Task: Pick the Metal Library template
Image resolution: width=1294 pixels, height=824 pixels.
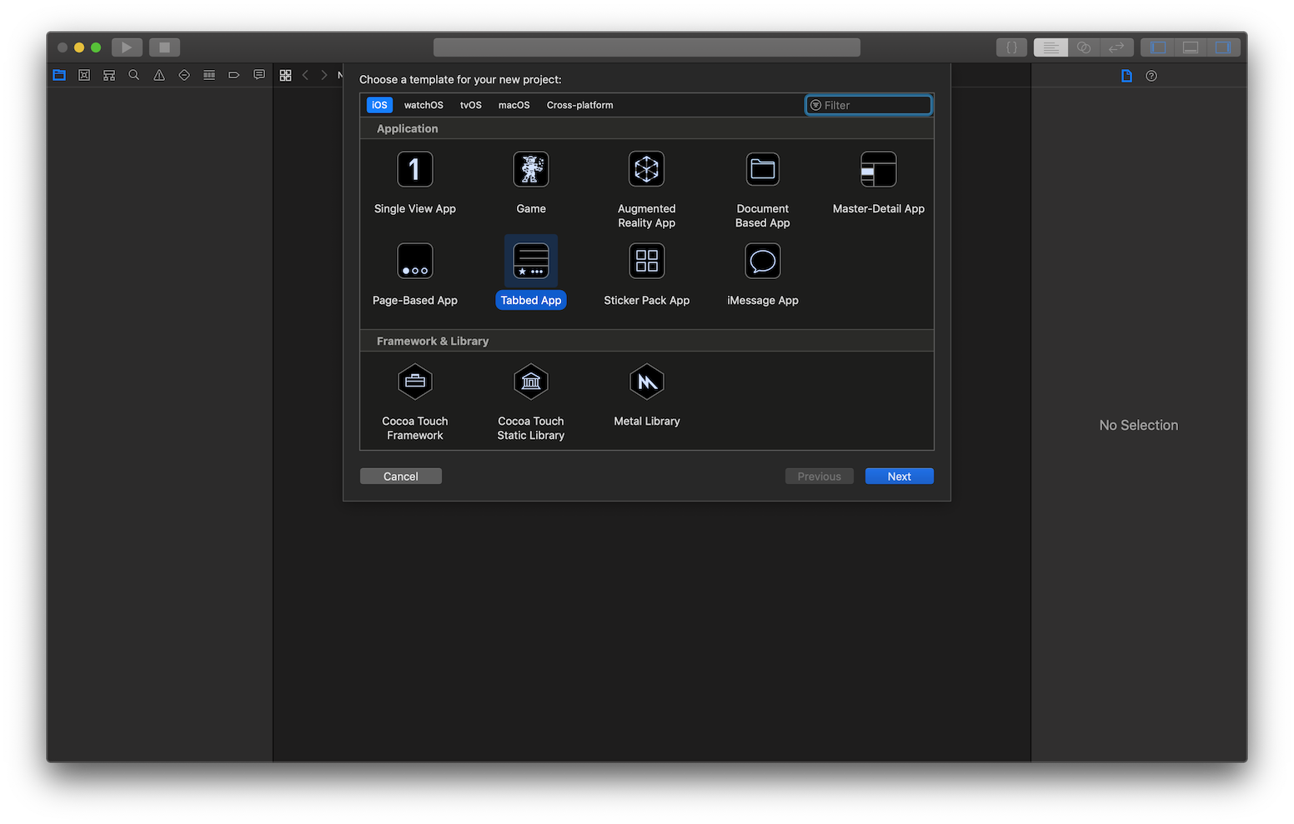Action: 646,396
